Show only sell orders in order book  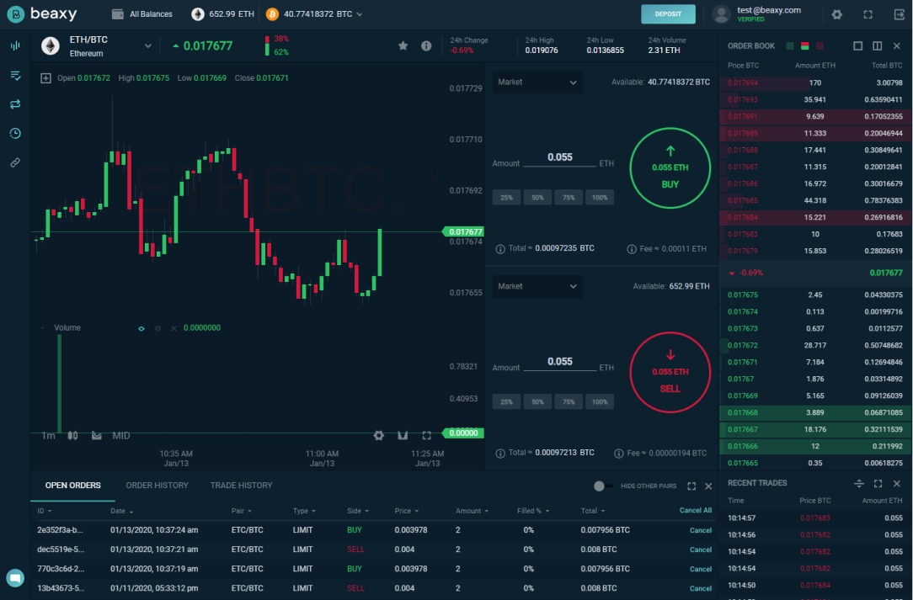click(x=820, y=45)
